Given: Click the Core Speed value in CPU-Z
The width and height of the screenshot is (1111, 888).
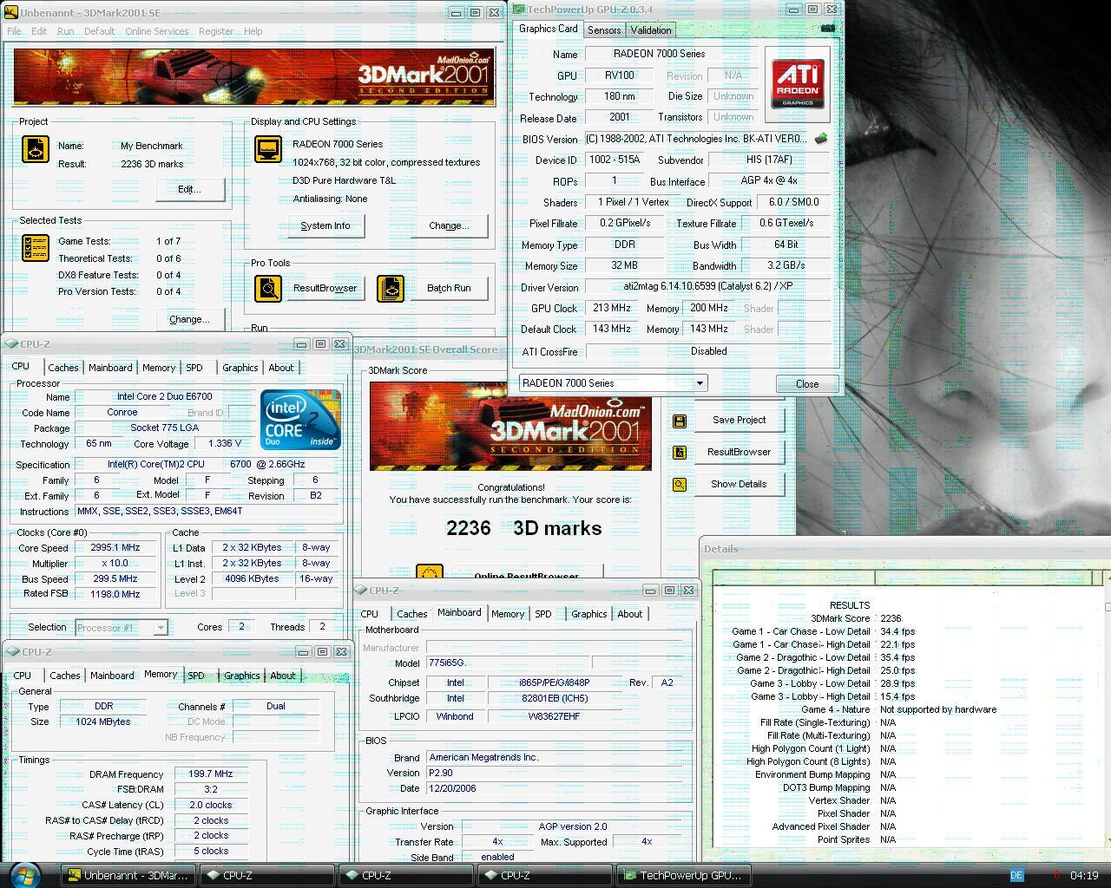Looking at the screenshot, I should pos(116,548).
